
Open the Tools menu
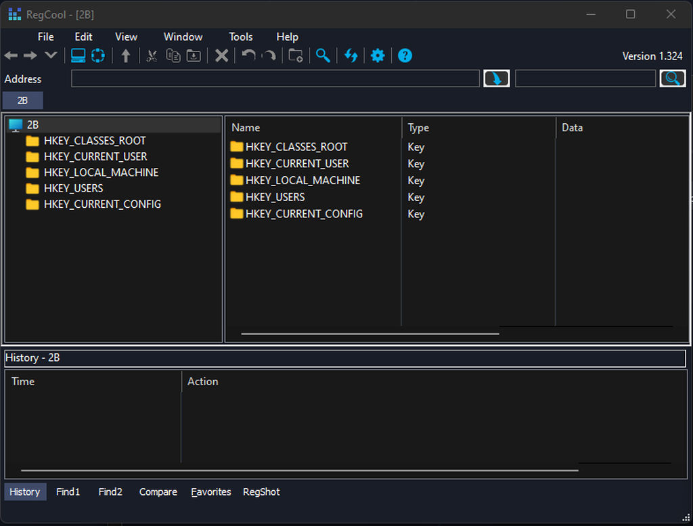pyautogui.click(x=241, y=37)
